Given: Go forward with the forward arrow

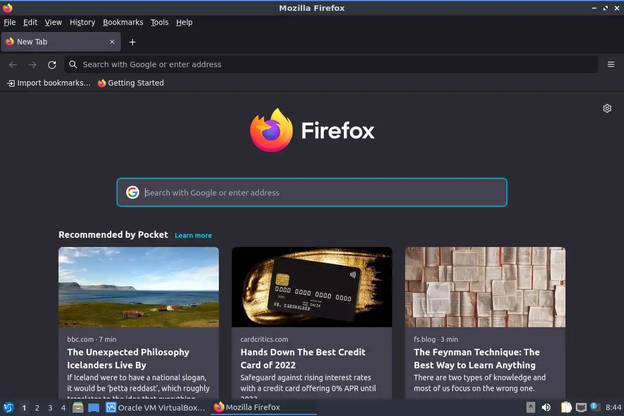Looking at the screenshot, I should (x=32, y=65).
